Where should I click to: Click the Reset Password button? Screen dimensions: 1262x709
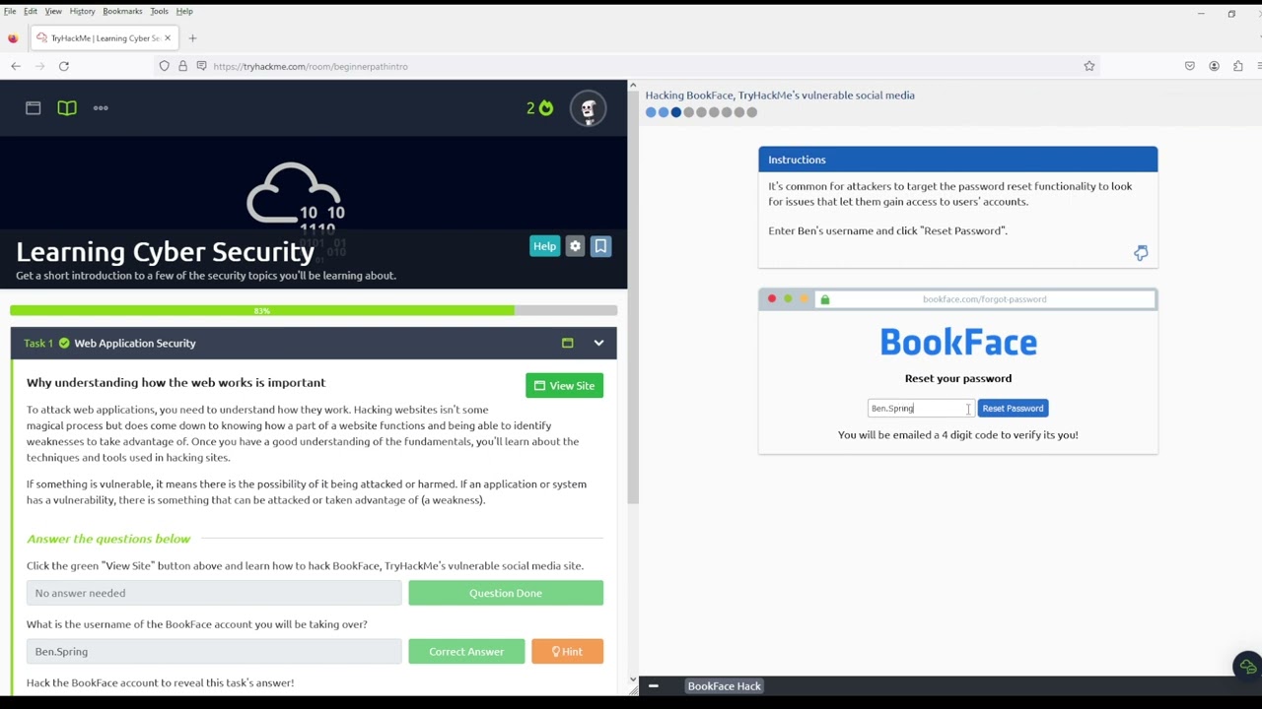(1013, 409)
